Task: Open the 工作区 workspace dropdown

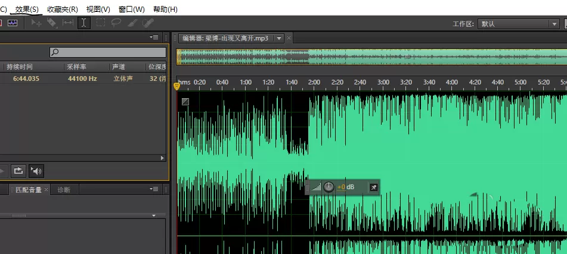Action: (x=519, y=24)
